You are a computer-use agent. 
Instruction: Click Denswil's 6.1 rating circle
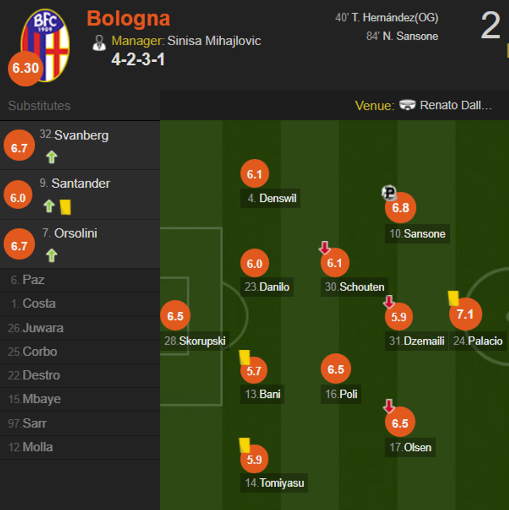[254, 174]
